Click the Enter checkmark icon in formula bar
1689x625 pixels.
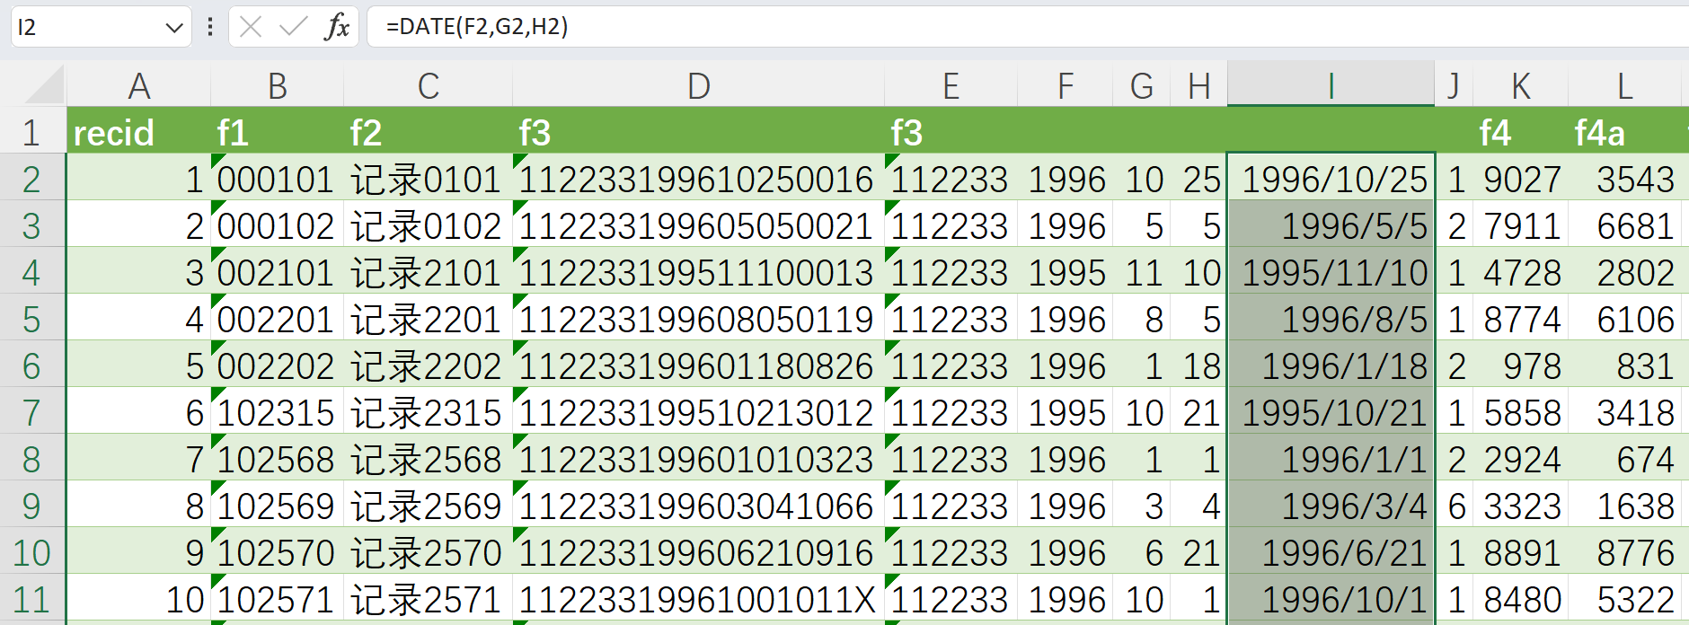coord(293,27)
